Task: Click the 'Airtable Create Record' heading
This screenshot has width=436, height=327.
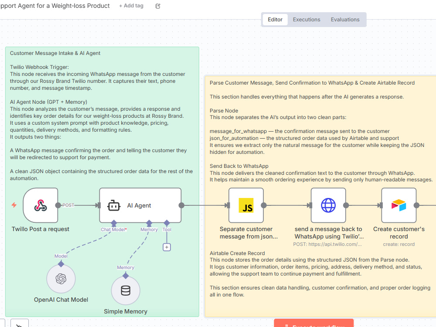Action: click(237, 253)
